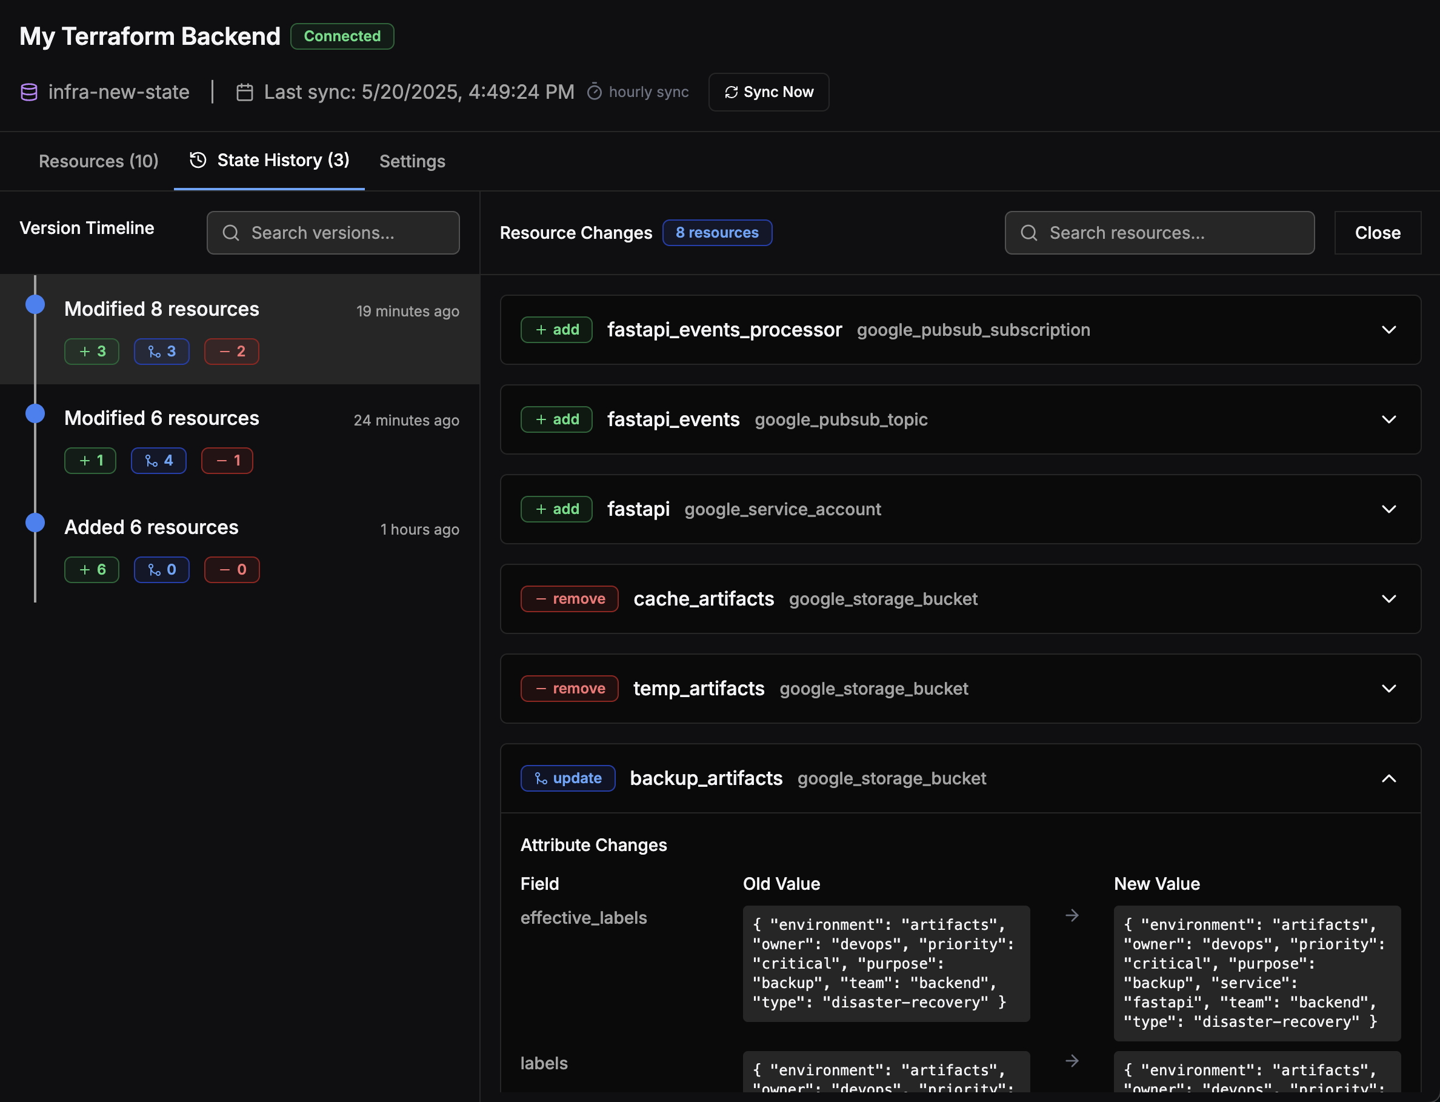Click the infra-new-state backend name

click(x=119, y=92)
